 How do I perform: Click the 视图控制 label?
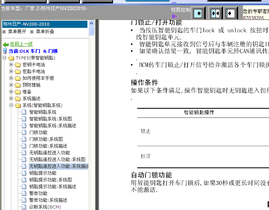click(180, 10)
